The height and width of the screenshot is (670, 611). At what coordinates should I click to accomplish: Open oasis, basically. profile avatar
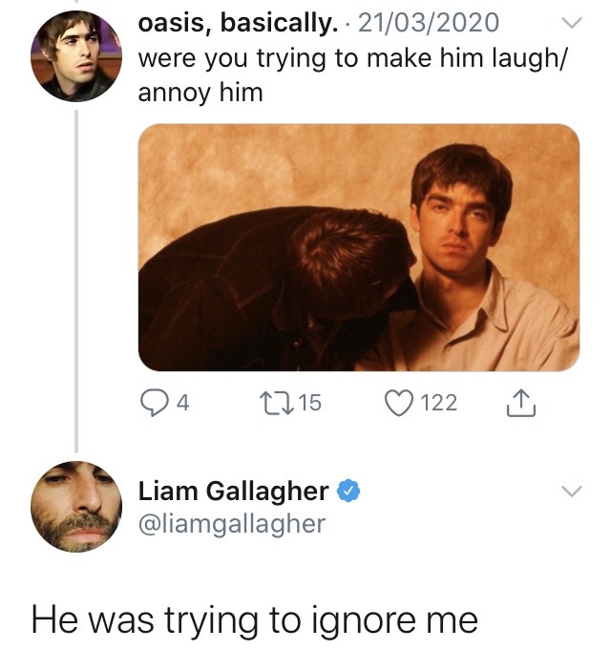pos(76,56)
